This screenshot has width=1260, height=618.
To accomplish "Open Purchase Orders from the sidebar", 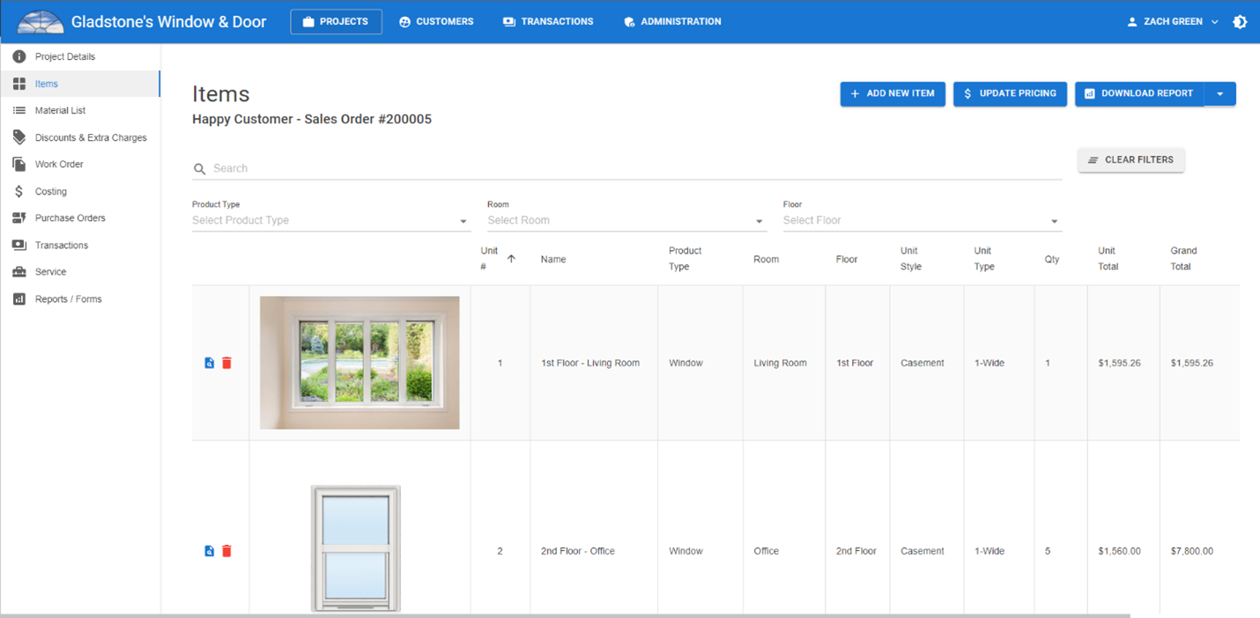I will coord(70,218).
